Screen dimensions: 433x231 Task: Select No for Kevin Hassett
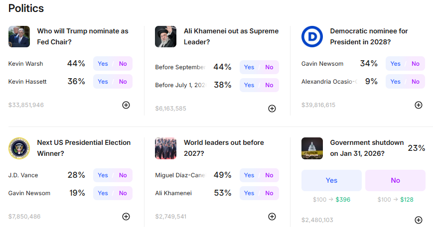coord(123,82)
